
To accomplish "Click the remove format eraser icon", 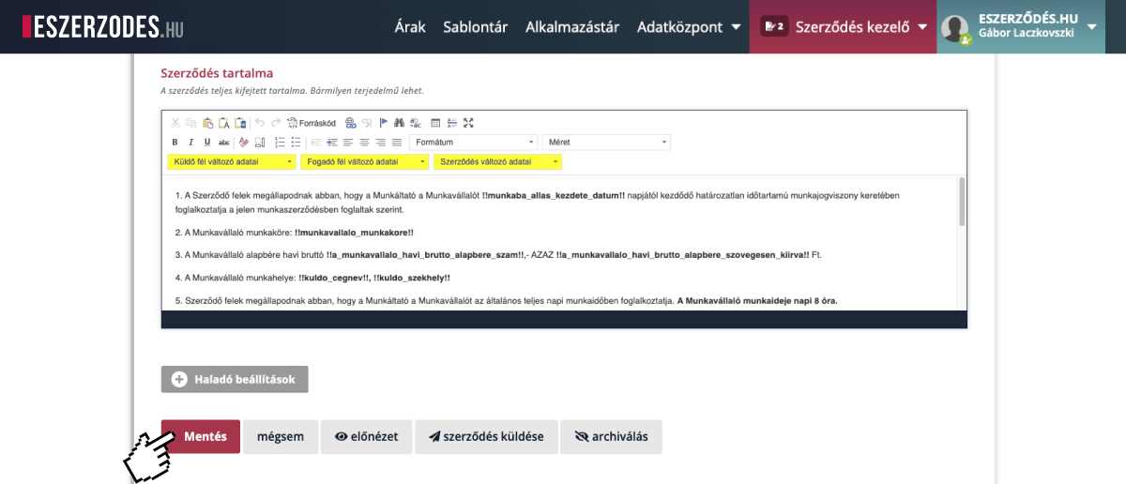I will click(244, 143).
